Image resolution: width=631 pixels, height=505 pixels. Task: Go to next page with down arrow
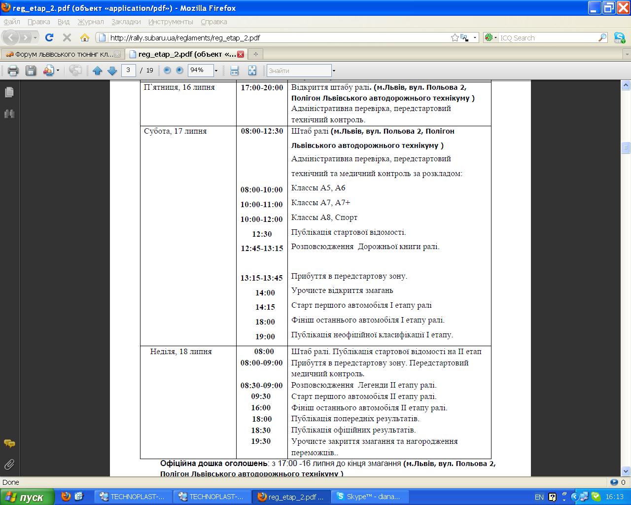pyautogui.click(x=112, y=71)
